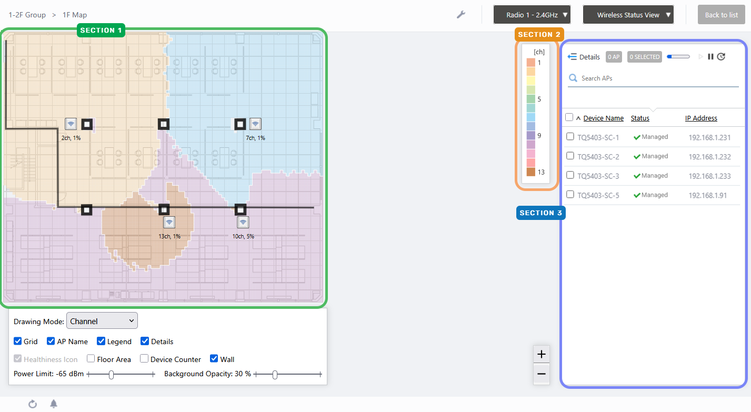
Task: Click the 0 AP badge
Action: coord(614,57)
